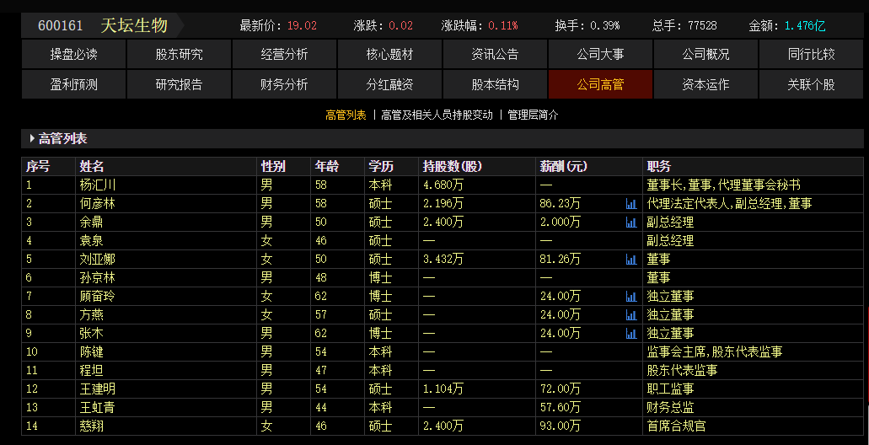Click stock name 天坛生物
Image resolution: width=869 pixels, height=445 pixels.
pos(134,25)
